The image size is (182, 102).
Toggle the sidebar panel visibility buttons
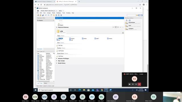point(140,15)
